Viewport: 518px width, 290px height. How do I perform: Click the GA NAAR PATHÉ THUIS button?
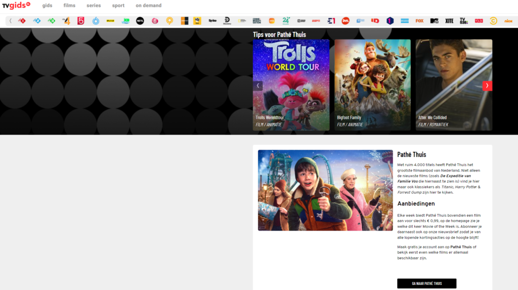click(x=427, y=283)
